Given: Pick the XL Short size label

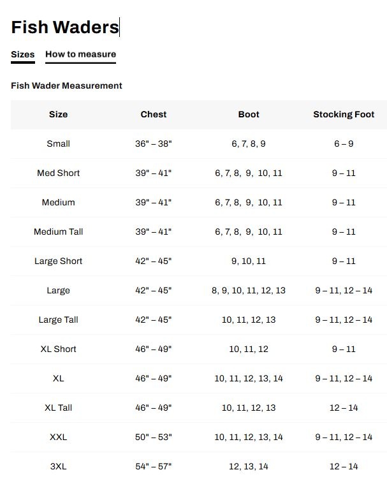Looking at the screenshot, I should pyautogui.click(x=58, y=349).
